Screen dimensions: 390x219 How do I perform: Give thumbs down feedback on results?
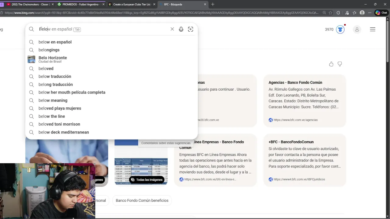pyautogui.click(x=340, y=64)
